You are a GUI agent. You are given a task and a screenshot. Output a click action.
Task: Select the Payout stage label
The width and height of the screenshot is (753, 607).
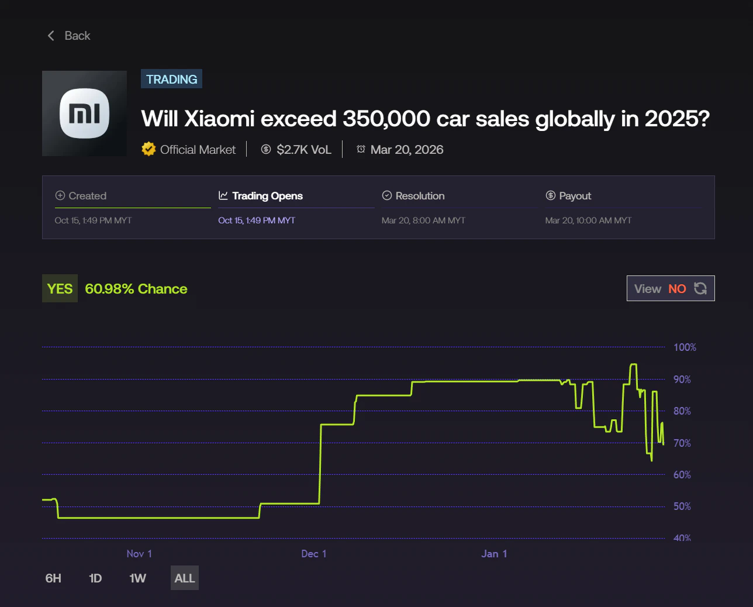(575, 196)
